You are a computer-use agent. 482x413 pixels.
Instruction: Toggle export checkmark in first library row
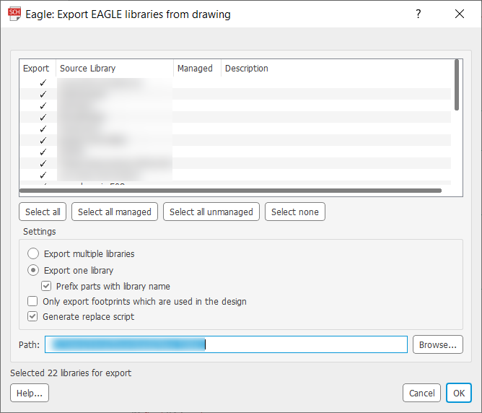(43, 82)
